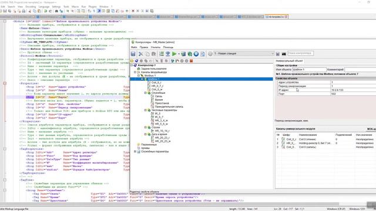This screenshot has width=376, height=211.
Task: Open the Помощь menu in the Контроллеры window
Action: coord(168,47)
